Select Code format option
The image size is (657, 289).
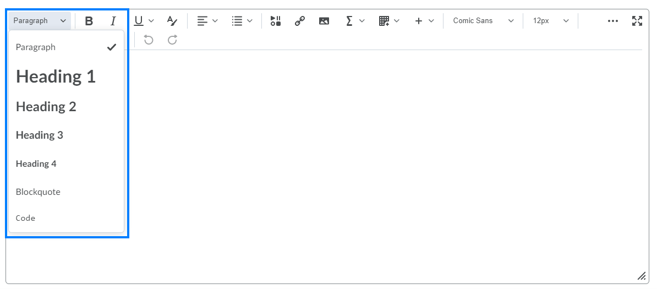[25, 218]
